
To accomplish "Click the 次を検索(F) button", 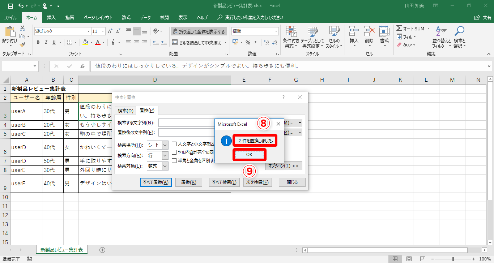I will (x=257, y=182).
